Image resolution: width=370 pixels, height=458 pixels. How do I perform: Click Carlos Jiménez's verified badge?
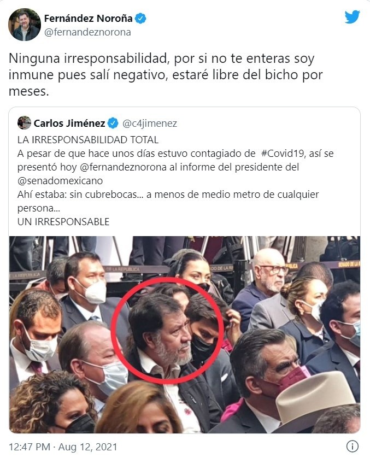[x=113, y=124]
